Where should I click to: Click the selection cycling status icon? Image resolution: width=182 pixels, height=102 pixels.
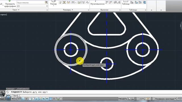point(57,99)
